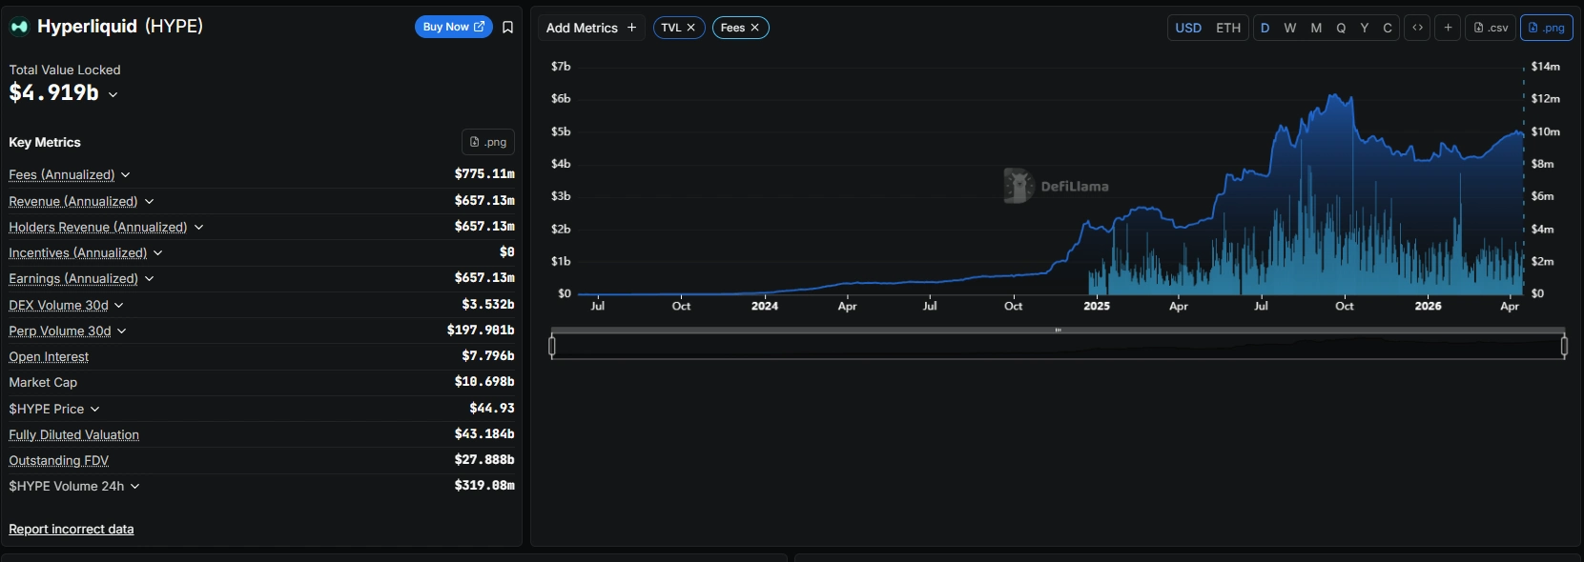Image resolution: width=1584 pixels, height=562 pixels.
Task: Download Key Metrics as .png
Action: click(x=488, y=142)
